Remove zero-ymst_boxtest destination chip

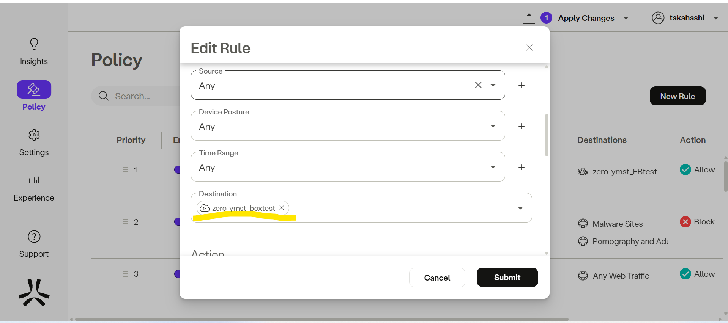(x=282, y=208)
